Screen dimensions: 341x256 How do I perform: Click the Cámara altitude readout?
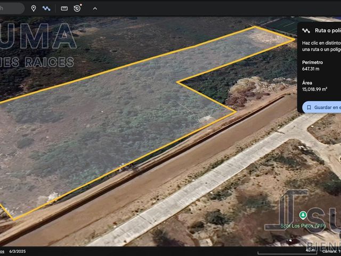[331, 251]
